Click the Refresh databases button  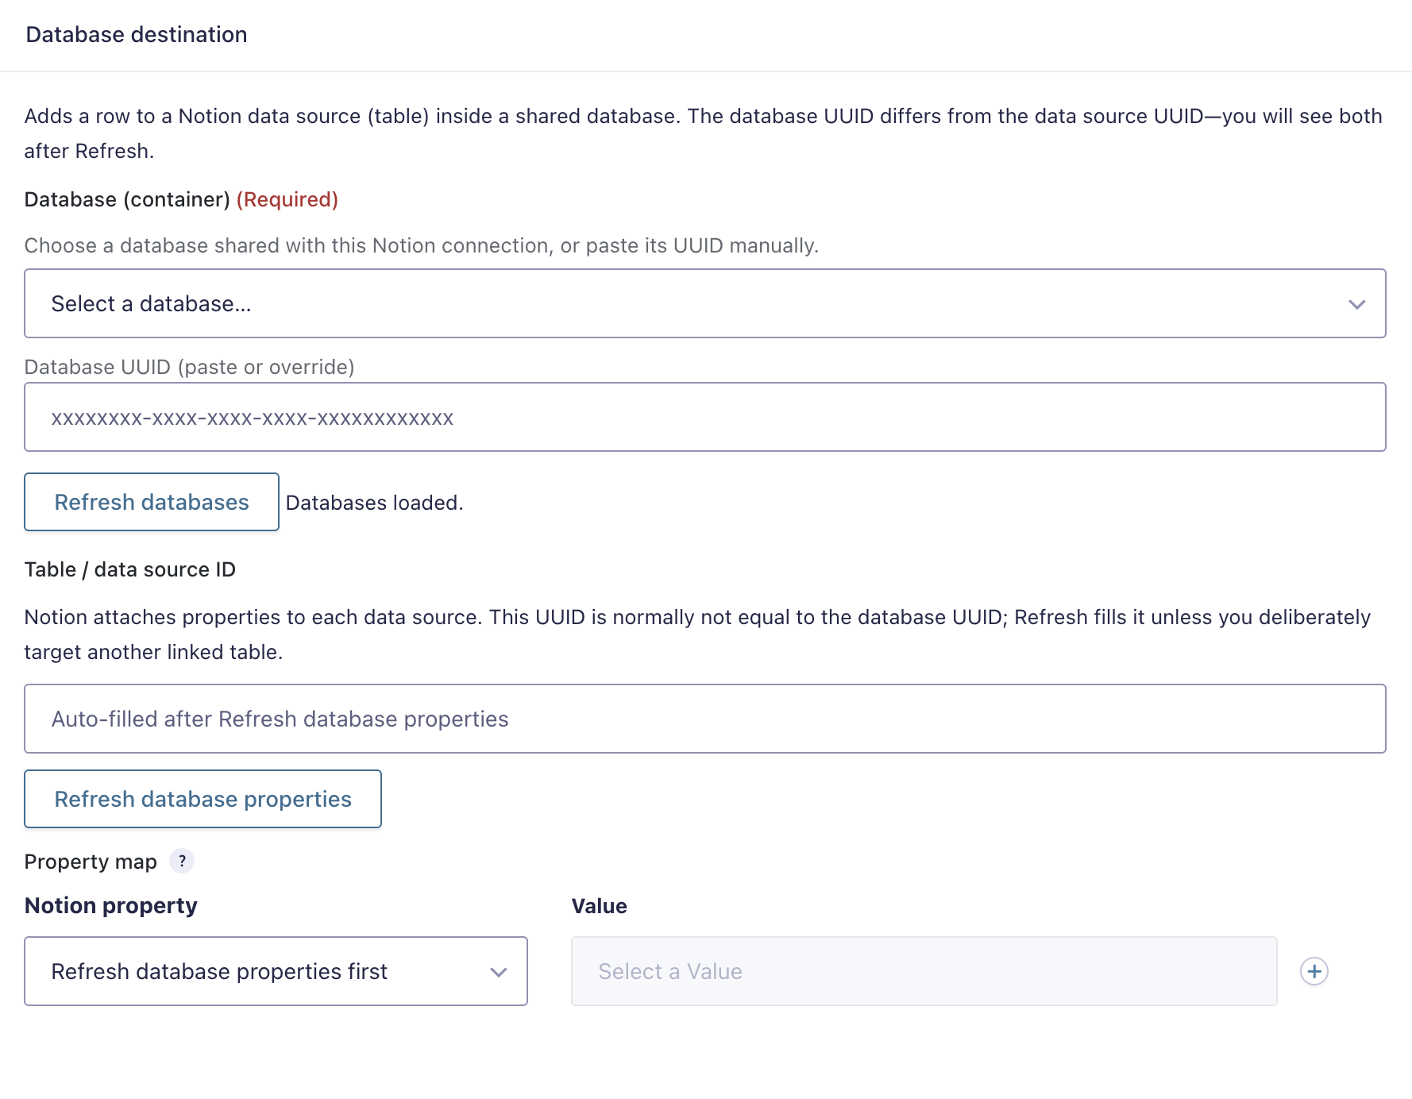[x=152, y=502]
